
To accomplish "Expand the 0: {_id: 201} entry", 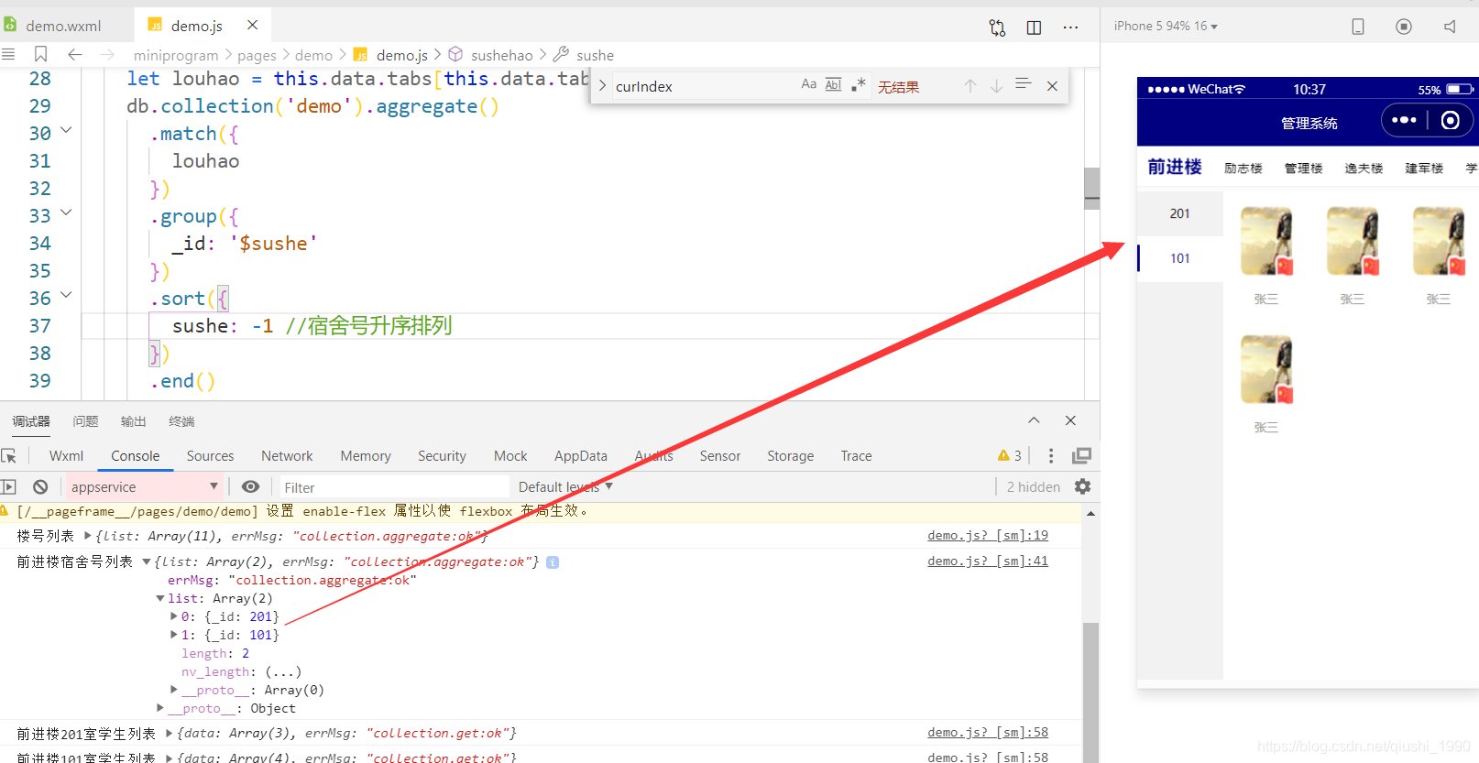I will pyautogui.click(x=174, y=616).
